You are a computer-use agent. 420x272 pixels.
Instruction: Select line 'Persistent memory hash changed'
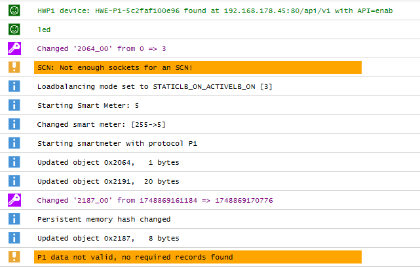click(x=104, y=219)
